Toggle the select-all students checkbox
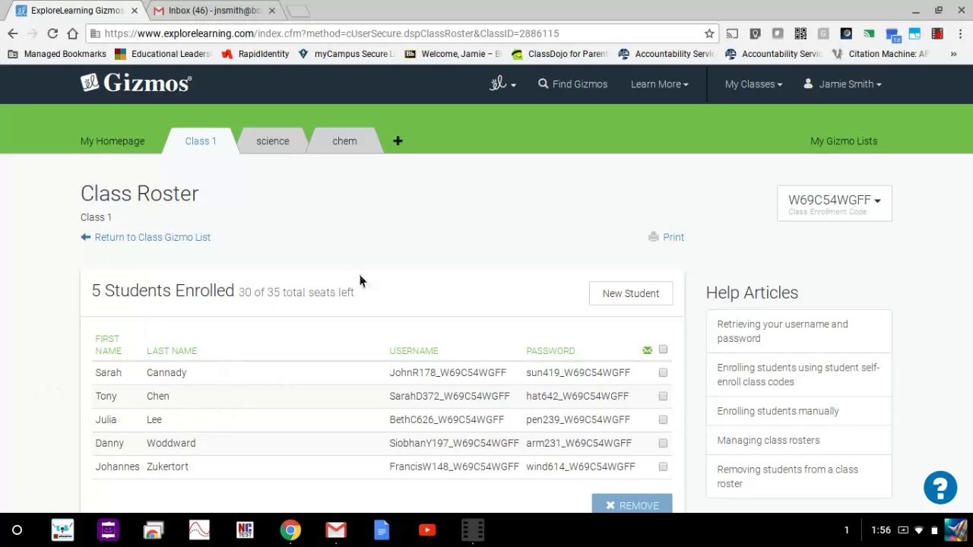Viewport: 973px width, 547px height. [663, 349]
